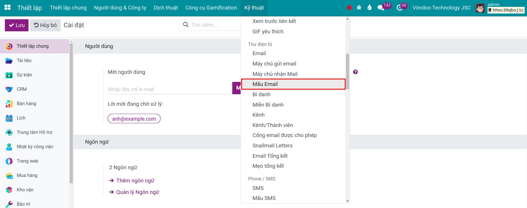The height and width of the screenshot is (208, 527).
Task: Click the Tìm kiếm search field
Action: [210, 25]
